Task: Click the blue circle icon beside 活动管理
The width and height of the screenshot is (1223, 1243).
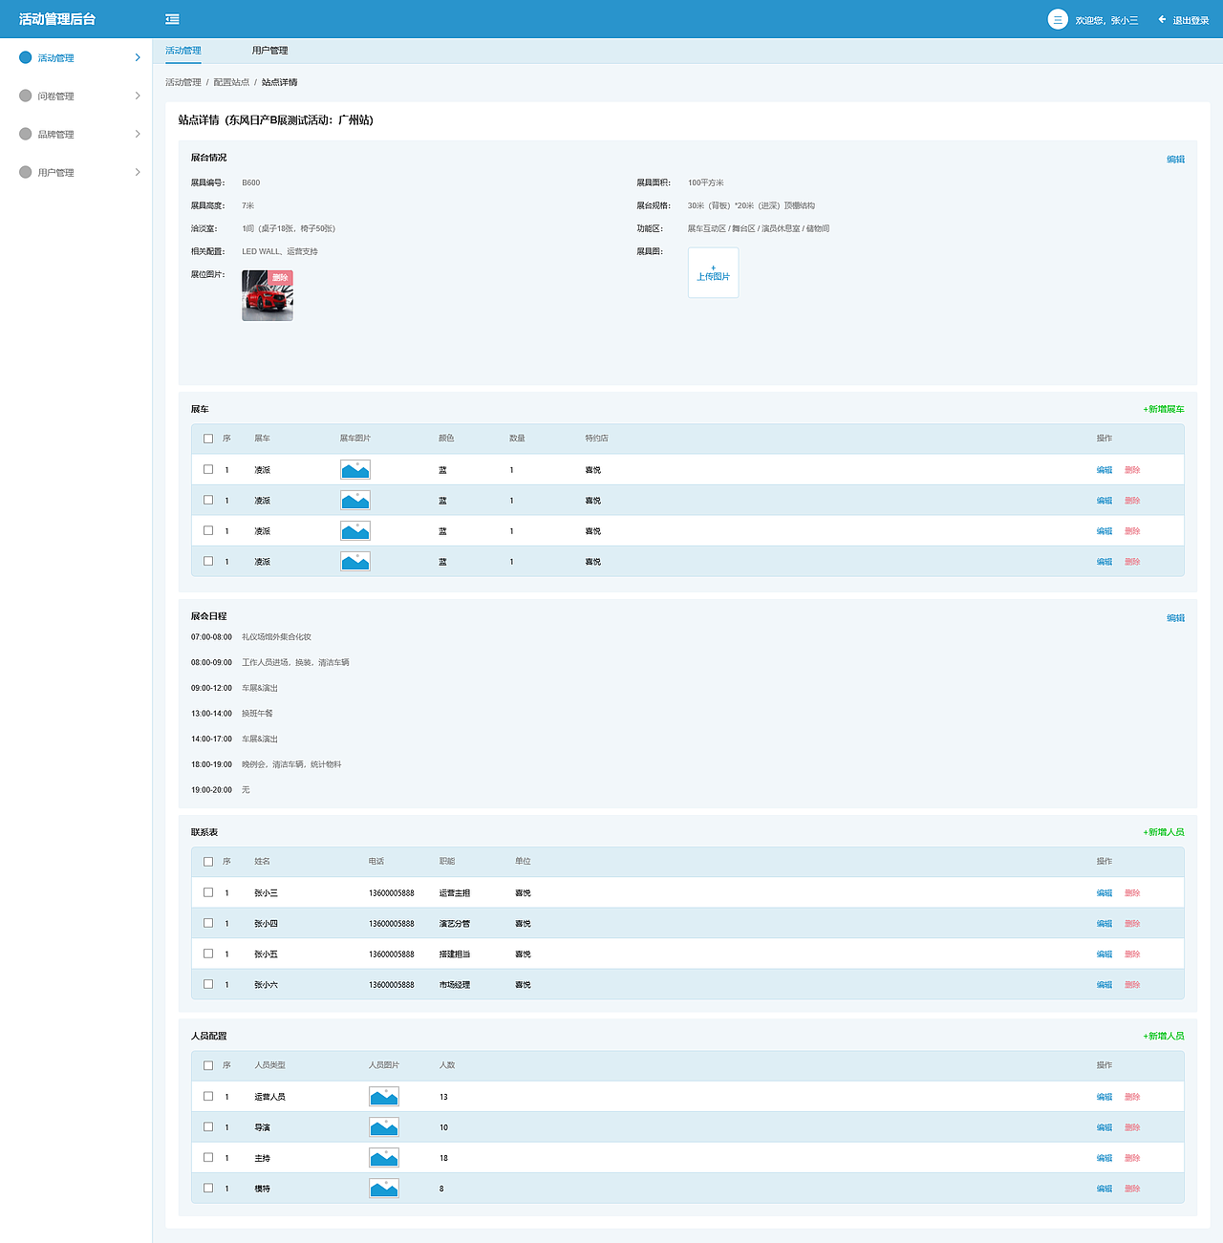Action: point(26,57)
